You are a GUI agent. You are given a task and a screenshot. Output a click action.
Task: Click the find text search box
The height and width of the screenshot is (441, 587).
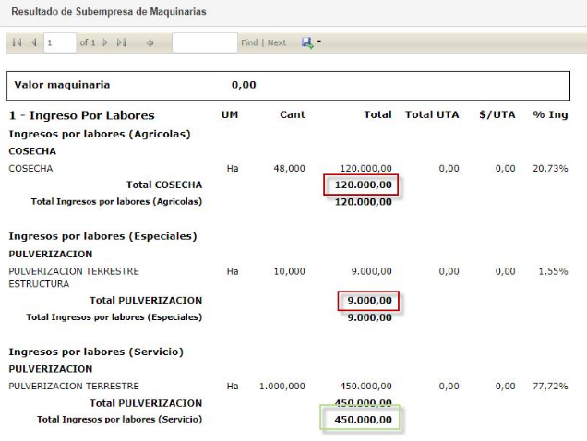204,42
